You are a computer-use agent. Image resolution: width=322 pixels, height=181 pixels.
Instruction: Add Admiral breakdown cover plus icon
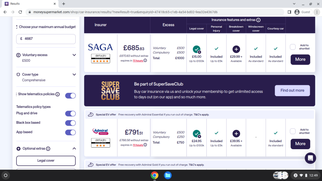click(236, 134)
